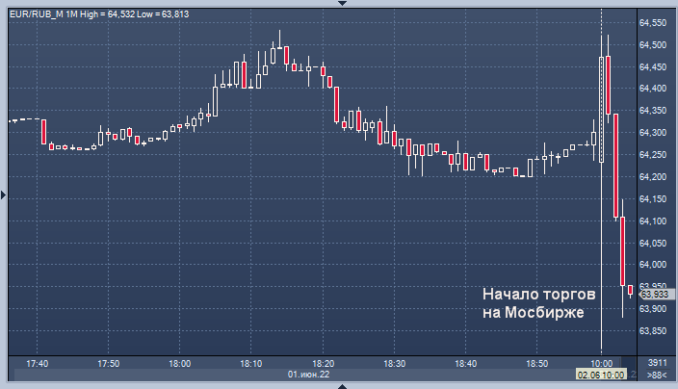Screen dimensions: 678x389
Task: Click the 18:30 mark on time axis
Action: point(395,363)
